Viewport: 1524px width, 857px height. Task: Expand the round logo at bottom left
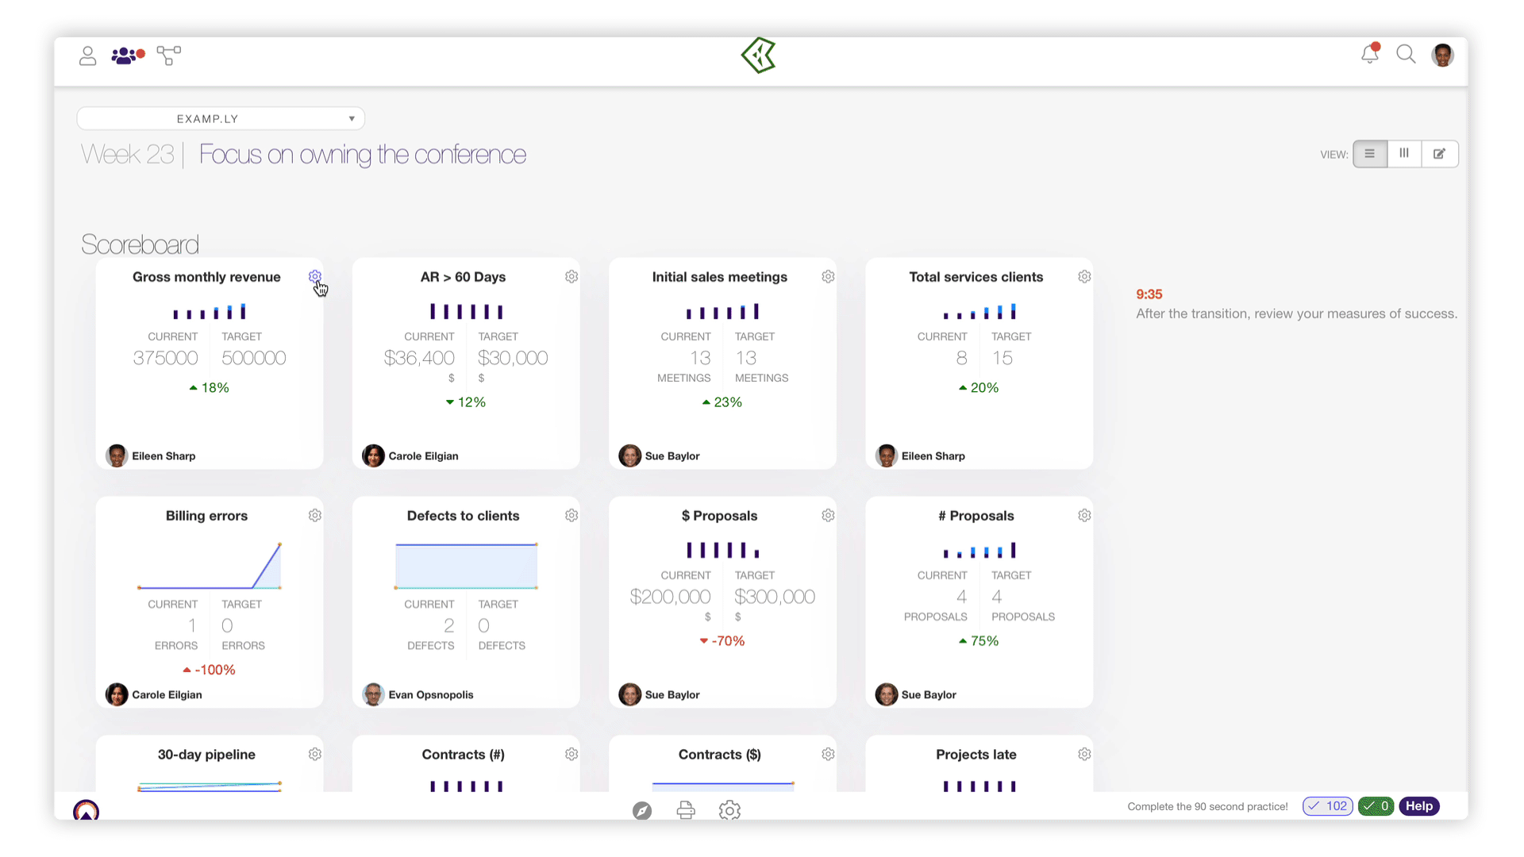pyautogui.click(x=86, y=811)
